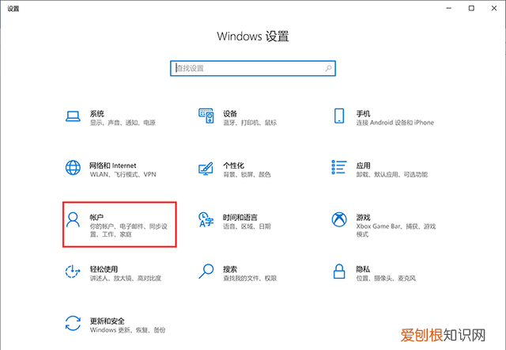Click the 显示、声音、通知、电源 description
The image size is (506, 350).
[x=123, y=123]
